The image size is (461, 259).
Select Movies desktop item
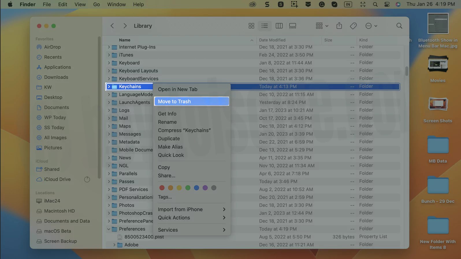(438, 69)
